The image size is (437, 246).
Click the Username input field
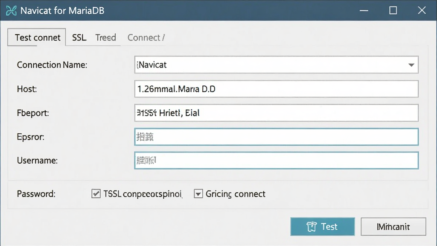click(276, 161)
